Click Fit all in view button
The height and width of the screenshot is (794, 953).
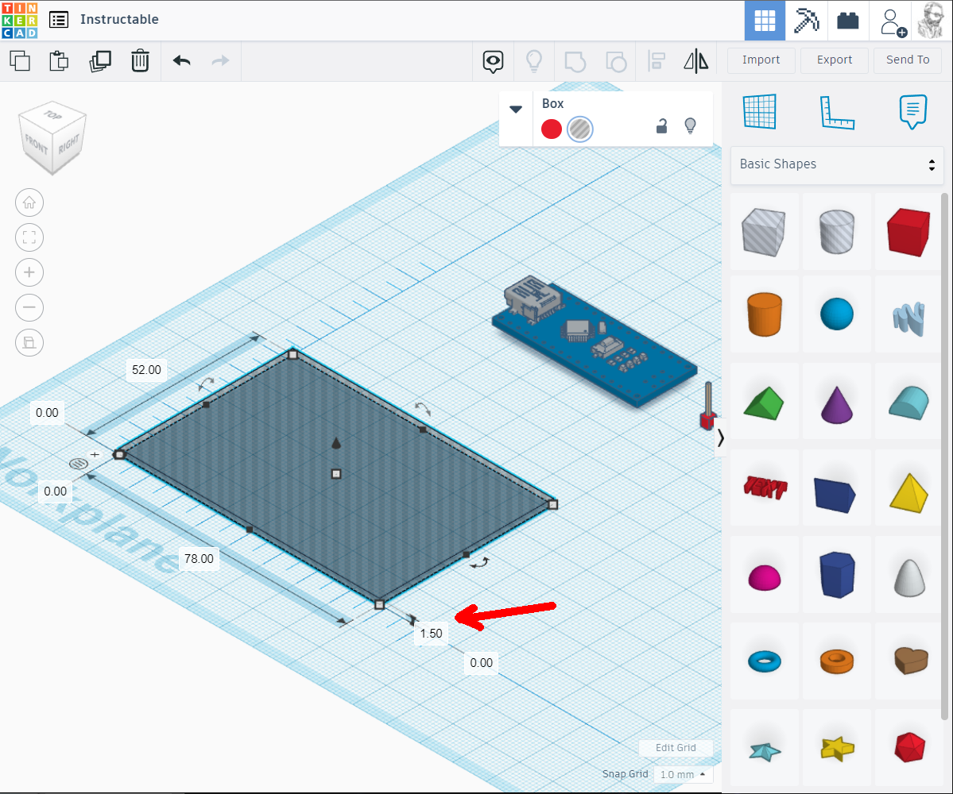(29, 237)
